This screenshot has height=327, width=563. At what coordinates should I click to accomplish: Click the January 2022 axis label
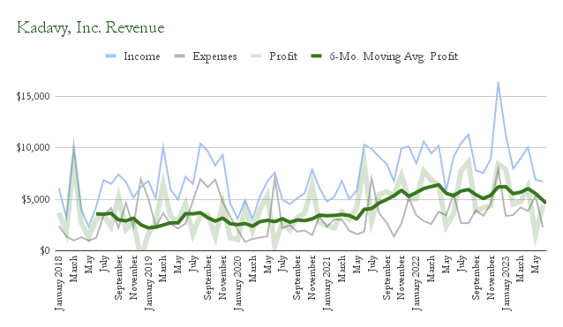point(417,283)
